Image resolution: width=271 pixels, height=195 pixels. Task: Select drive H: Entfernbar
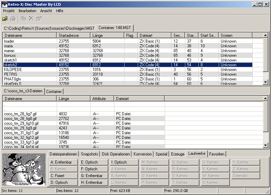pos(94,182)
